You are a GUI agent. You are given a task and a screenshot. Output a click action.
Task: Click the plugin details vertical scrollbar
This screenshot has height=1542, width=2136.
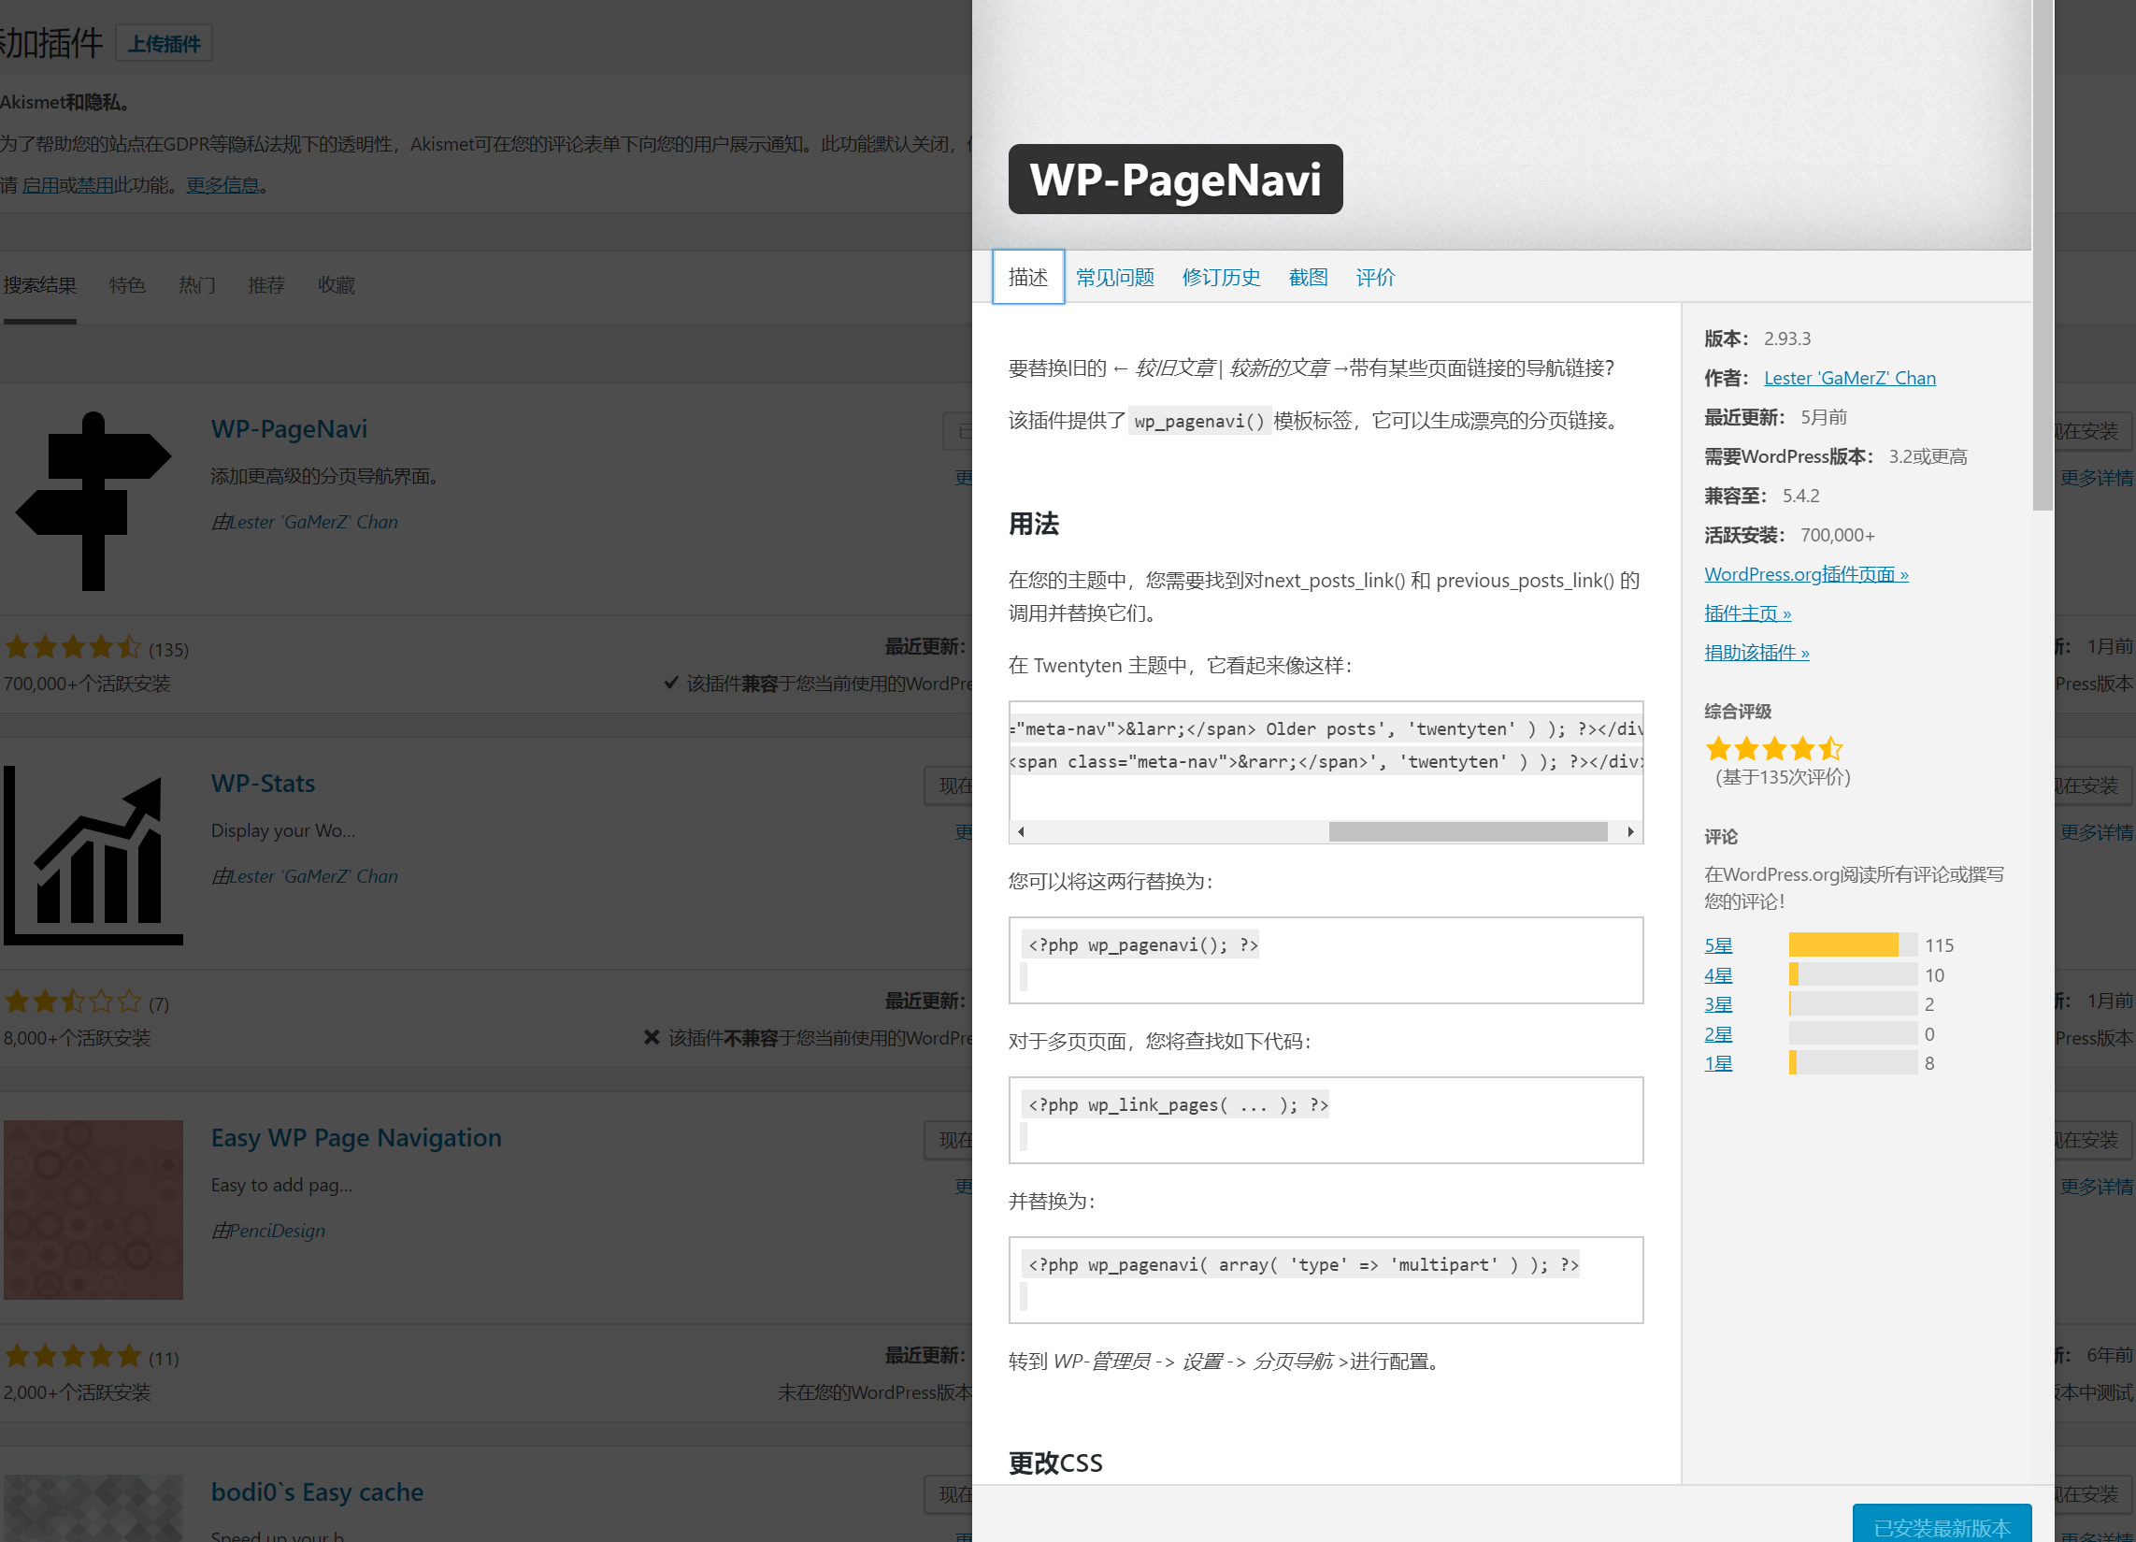click(2042, 254)
